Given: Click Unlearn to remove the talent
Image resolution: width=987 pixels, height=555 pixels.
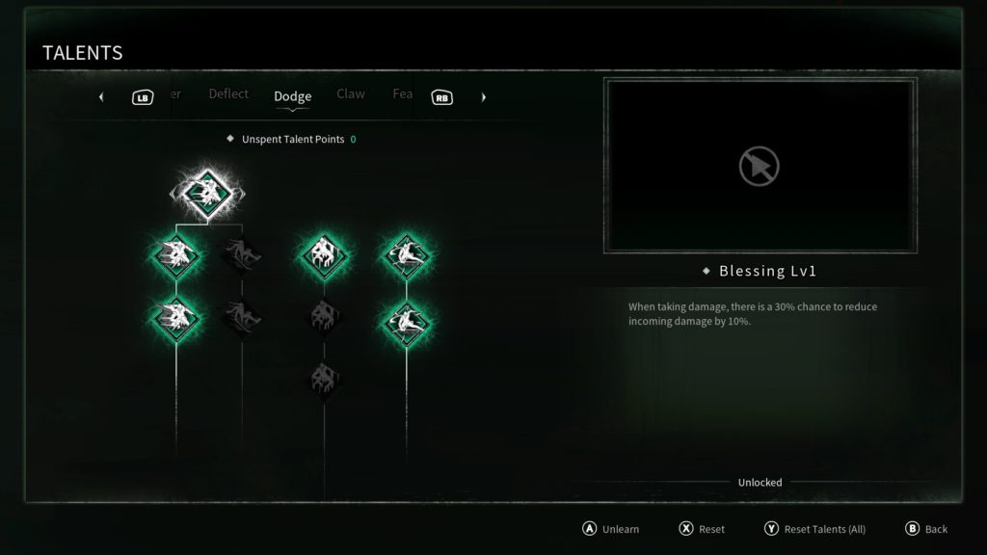Looking at the screenshot, I should point(610,529).
